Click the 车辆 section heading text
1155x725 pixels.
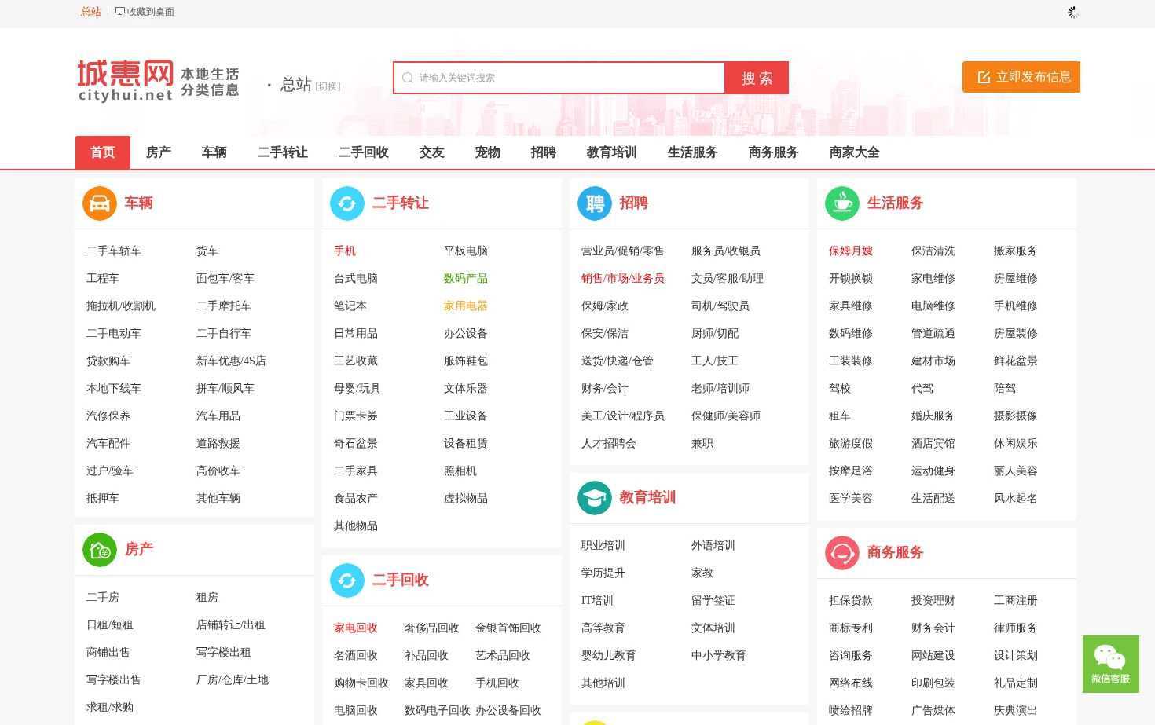click(x=139, y=203)
